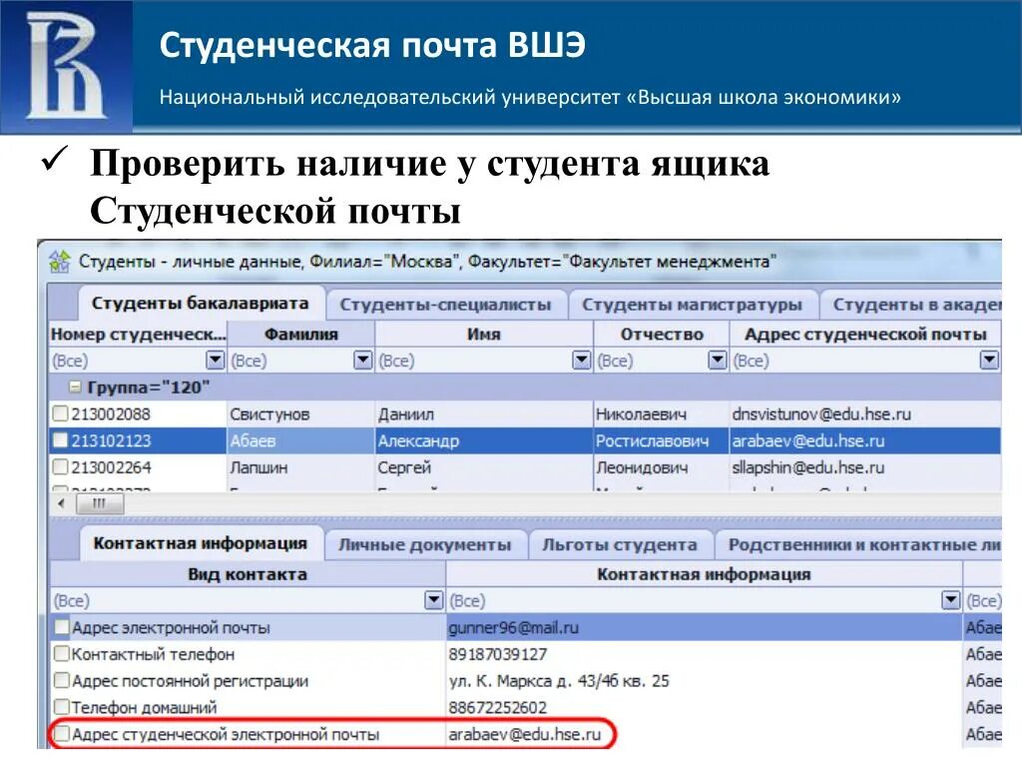Open filter dropdown for Номер студенческого column

(x=216, y=360)
